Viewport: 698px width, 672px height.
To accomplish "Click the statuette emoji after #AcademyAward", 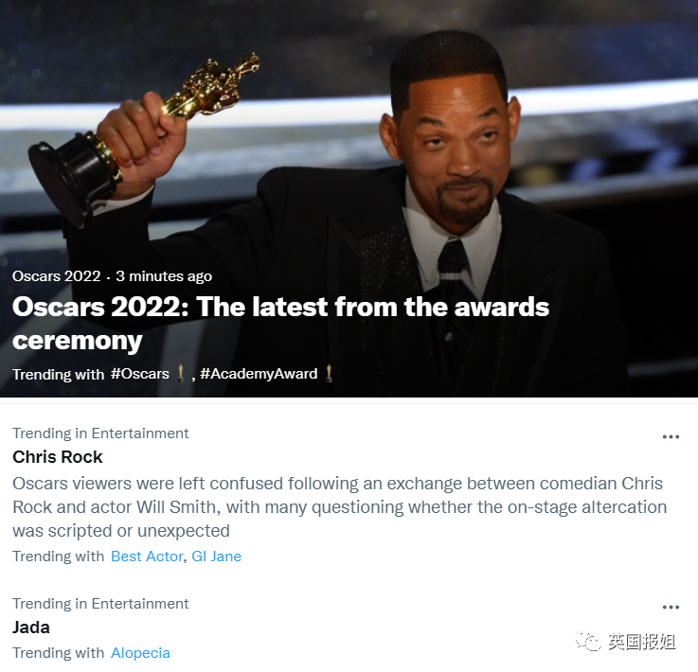I will click(329, 373).
